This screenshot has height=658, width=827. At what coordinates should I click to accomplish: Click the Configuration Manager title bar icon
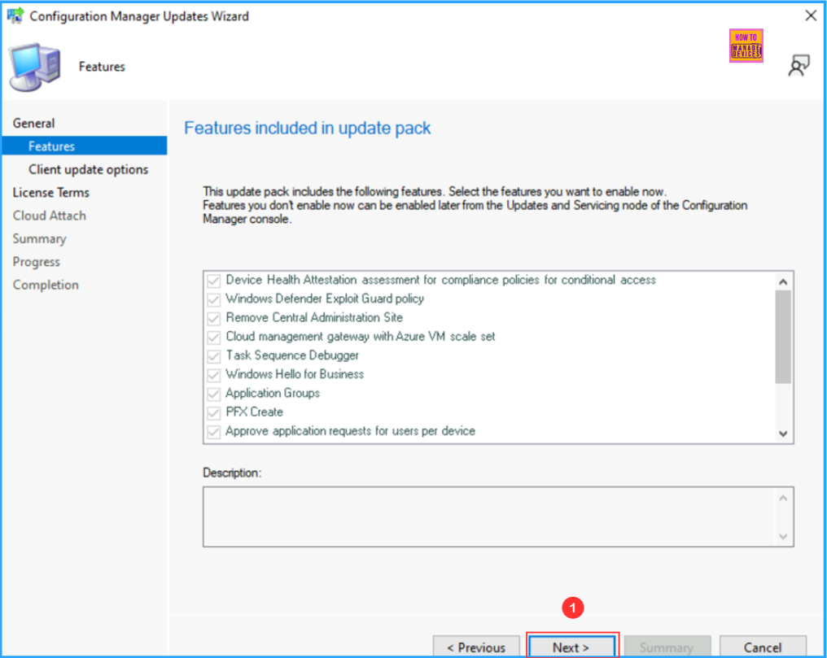pyautogui.click(x=15, y=15)
